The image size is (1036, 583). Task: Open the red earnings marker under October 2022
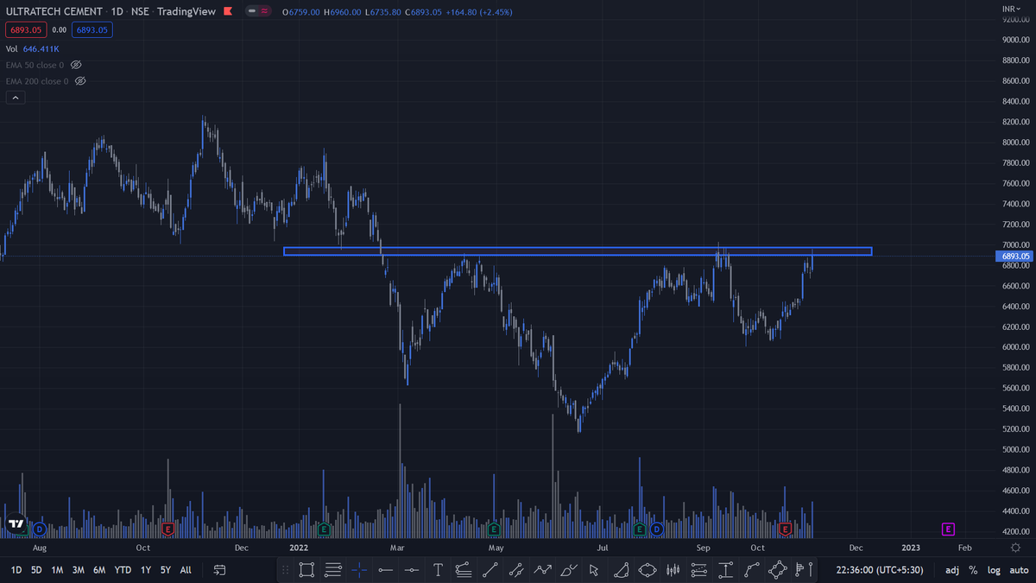(786, 529)
